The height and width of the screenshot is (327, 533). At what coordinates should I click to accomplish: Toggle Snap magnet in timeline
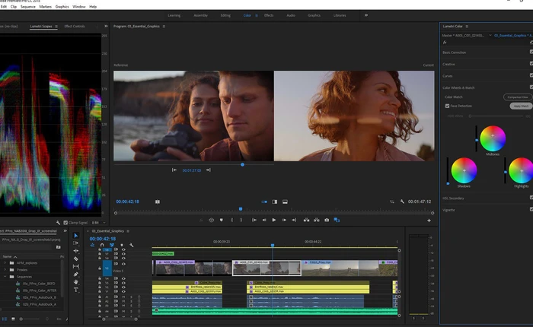click(102, 245)
